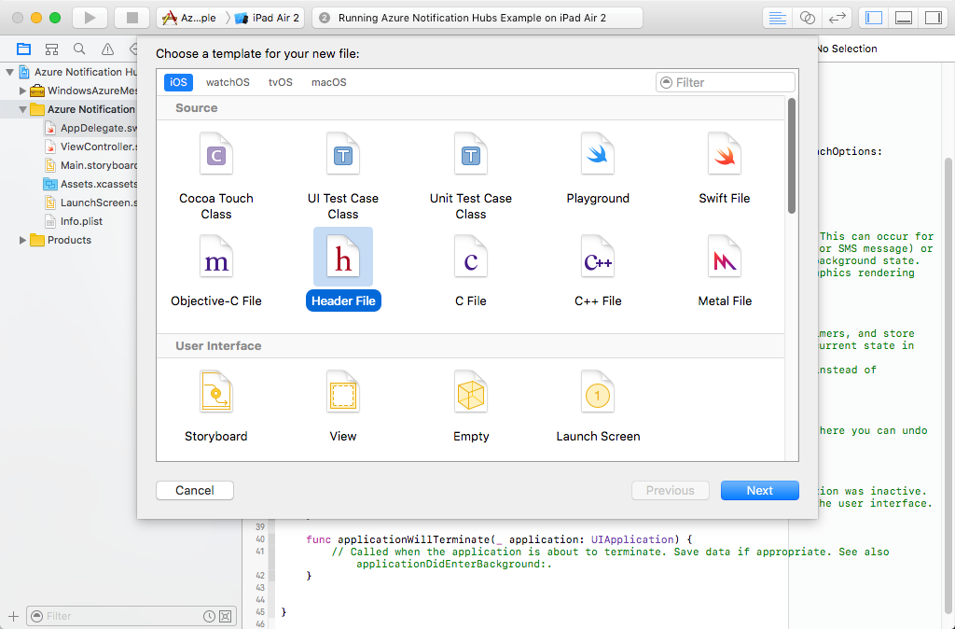Image resolution: width=955 pixels, height=629 pixels.
Task: Switch to the watchOS template tab
Action: click(x=228, y=82)
